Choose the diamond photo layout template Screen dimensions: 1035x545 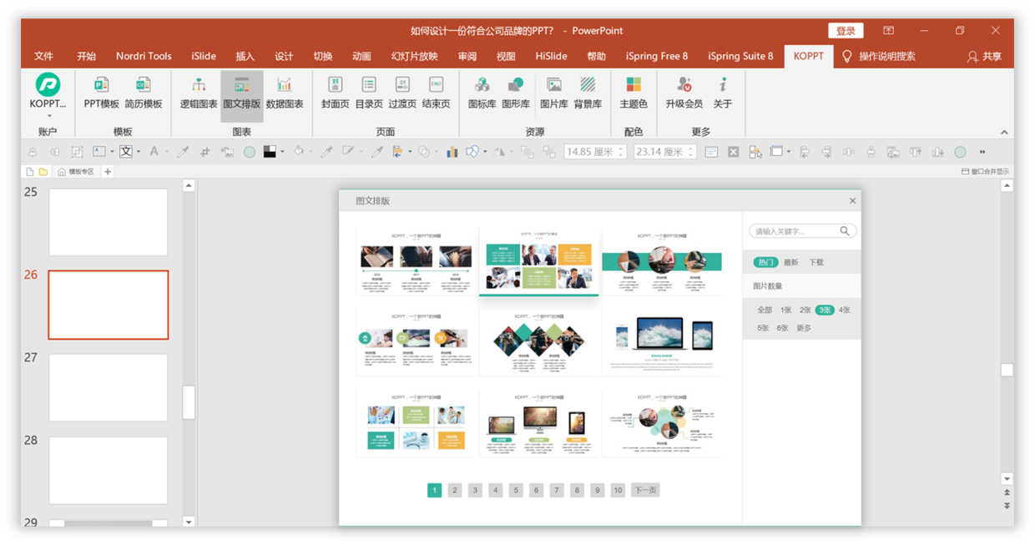pos(539,344)
